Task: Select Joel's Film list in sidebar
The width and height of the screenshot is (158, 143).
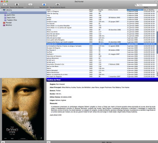Action: tap(11, 15)
